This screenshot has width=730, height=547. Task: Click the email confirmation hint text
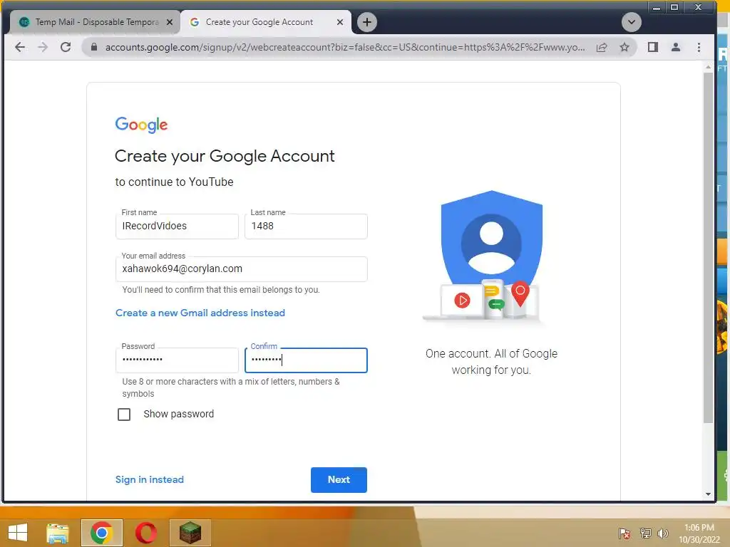[221, 290]
